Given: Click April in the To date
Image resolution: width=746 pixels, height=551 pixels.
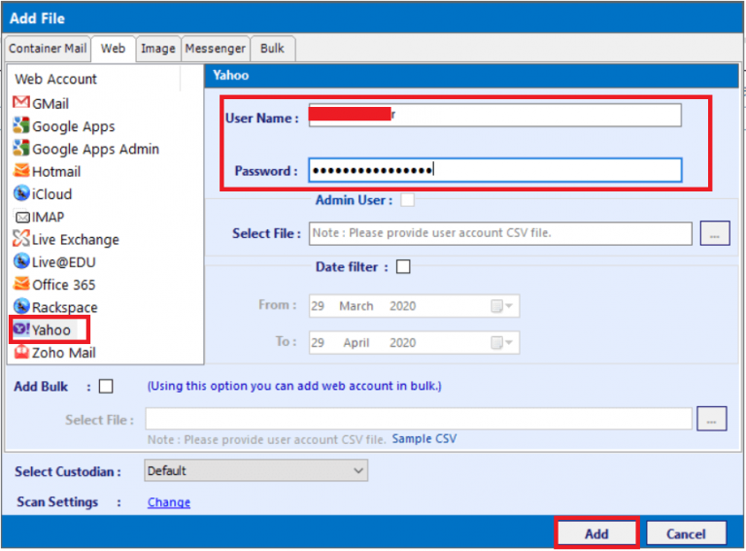Looking at the screenshot, I should point(356,342).
